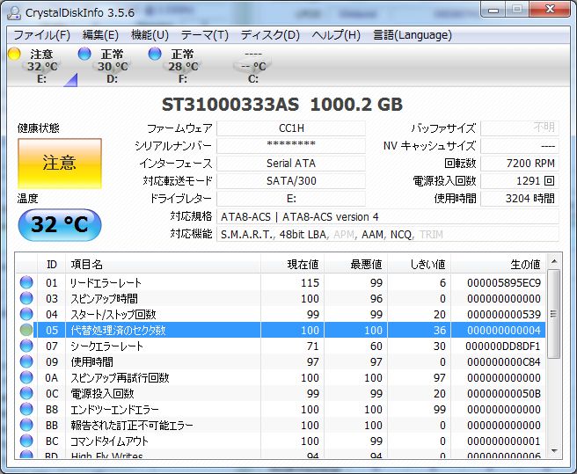Select the 代替処理済のセクタ数 row
Screen dimensions: 577x474
point(281,330)
